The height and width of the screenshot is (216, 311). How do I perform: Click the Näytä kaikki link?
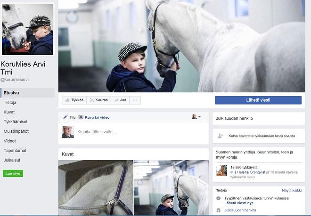(x=291, y=191)
